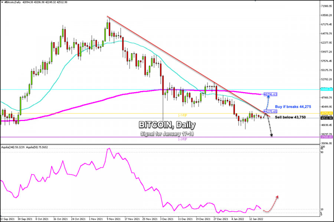Click the 19 Dec 2021 date label
Viewport: 334px width, 222px height.
(x=203, y=219)
